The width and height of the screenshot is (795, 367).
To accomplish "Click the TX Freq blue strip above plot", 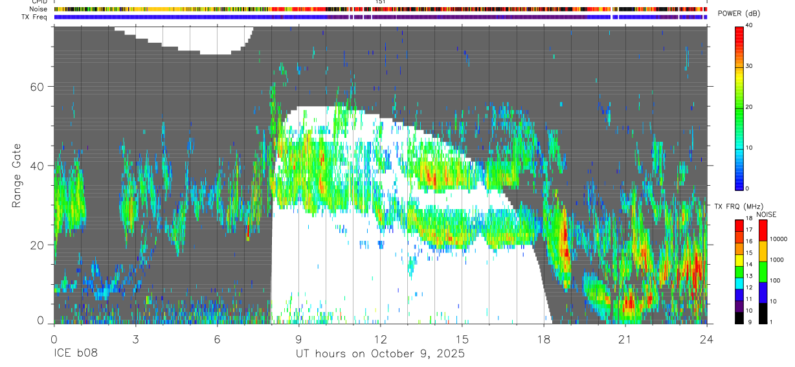I will [x=380, y=17].
